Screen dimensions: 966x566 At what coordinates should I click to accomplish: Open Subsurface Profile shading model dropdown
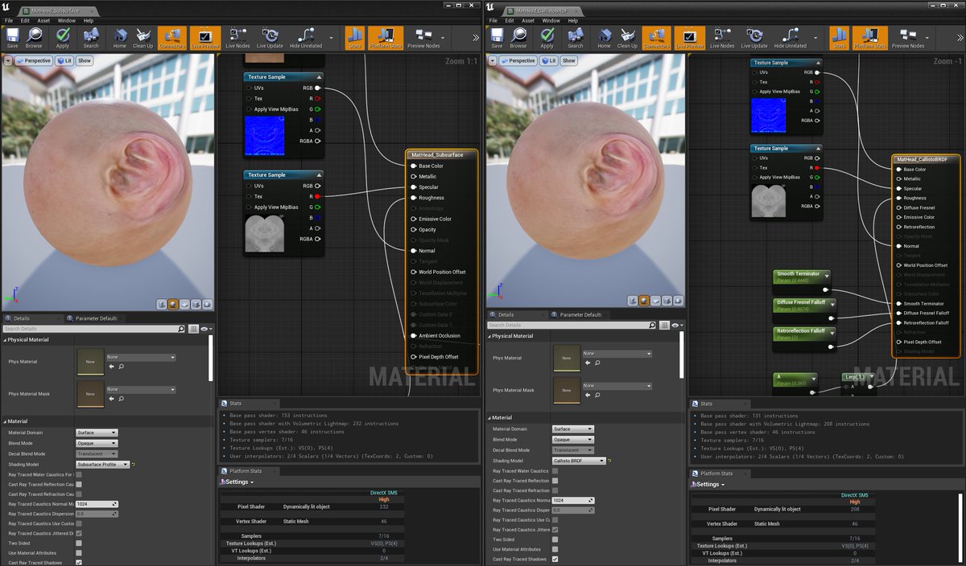click(x=102, y=464)
